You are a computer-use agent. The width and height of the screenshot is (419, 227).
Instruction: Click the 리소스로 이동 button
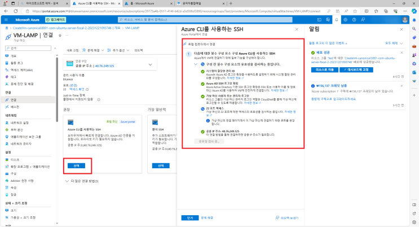point(325,69)
